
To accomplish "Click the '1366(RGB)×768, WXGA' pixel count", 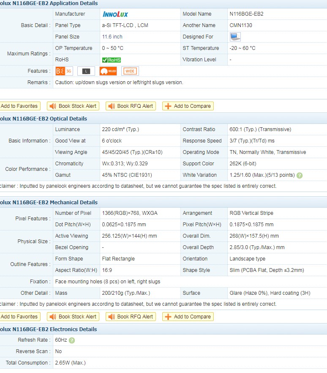I will (x=130, y=213).
